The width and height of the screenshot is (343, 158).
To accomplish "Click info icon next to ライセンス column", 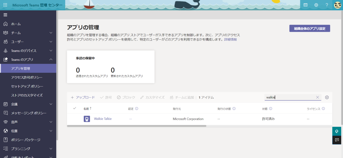I will [323, 109].
